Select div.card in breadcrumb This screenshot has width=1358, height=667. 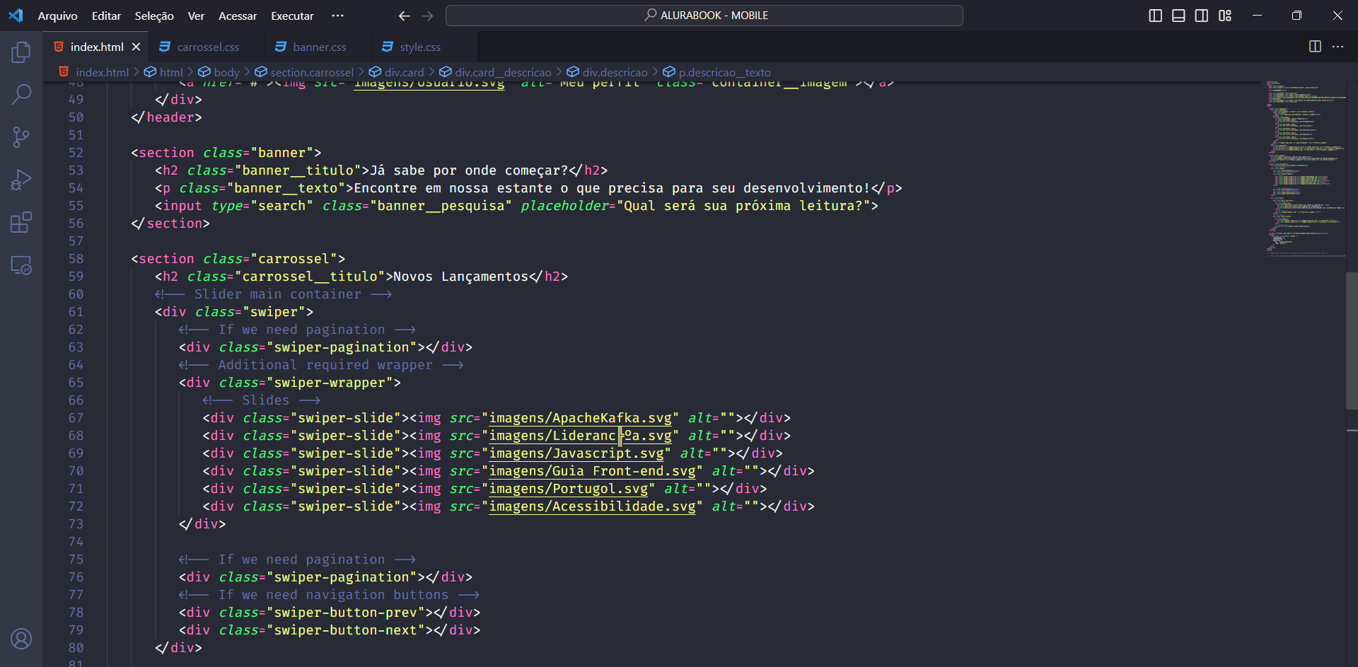(x=404, y=72)
